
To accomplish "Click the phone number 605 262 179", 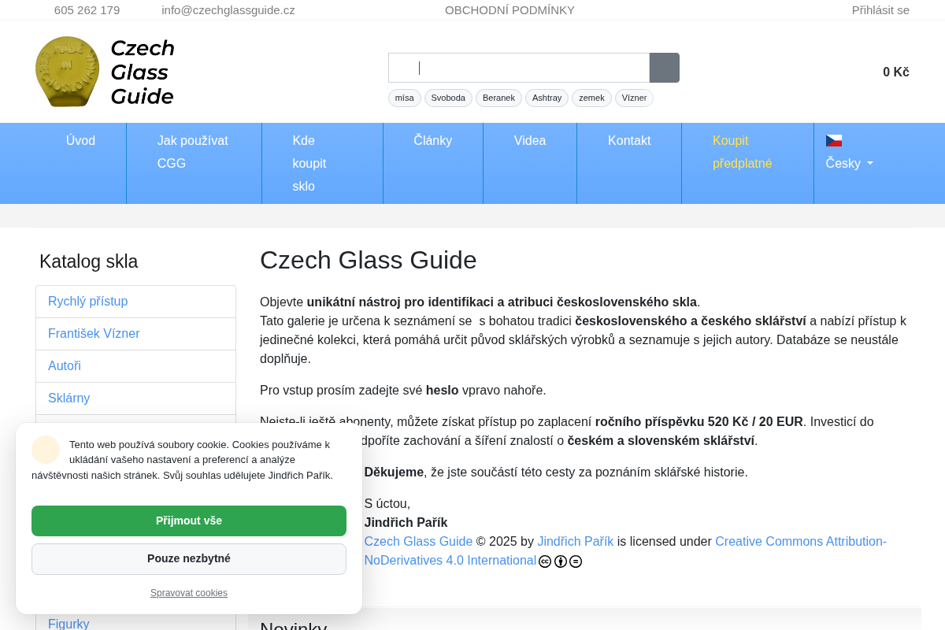I will point(87,10).
